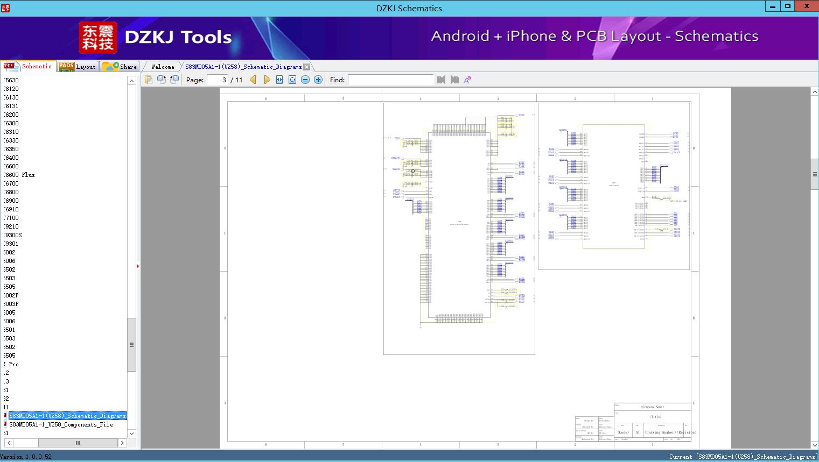
Task: Select the 6120 list entry
Action: tap(11, 89)
